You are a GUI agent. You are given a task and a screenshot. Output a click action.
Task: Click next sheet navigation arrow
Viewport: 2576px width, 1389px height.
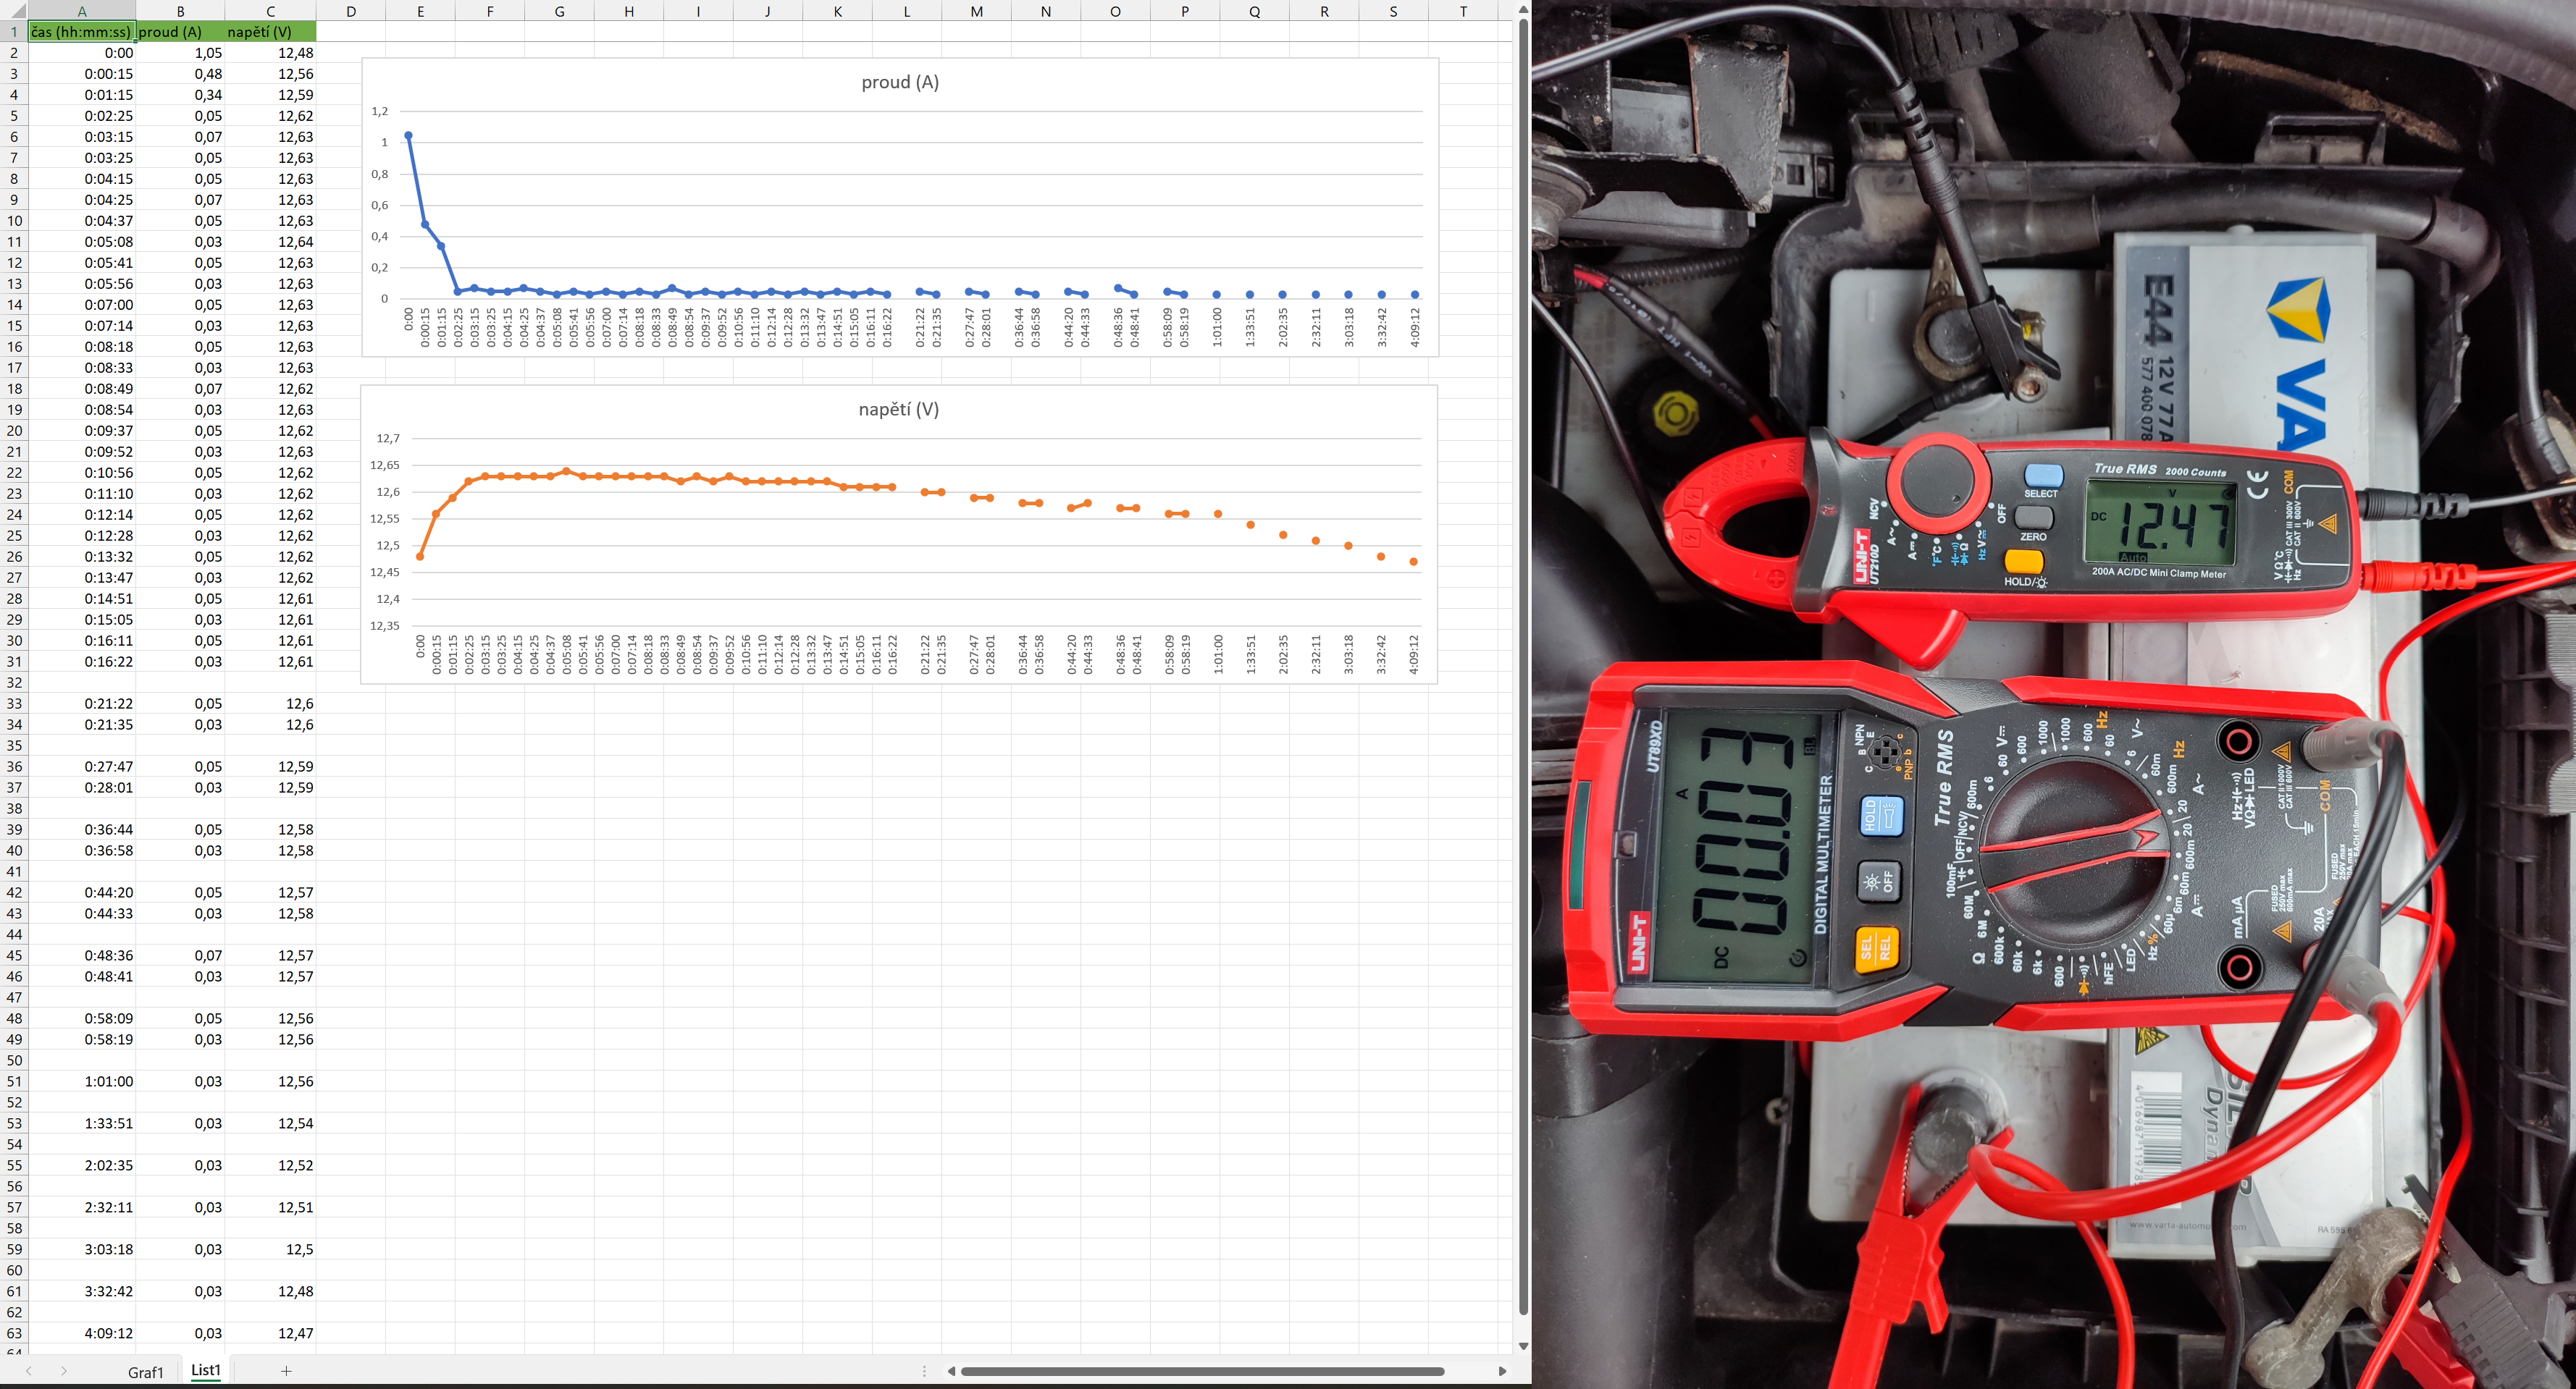pyautogui.click(x=64, y=1371)
